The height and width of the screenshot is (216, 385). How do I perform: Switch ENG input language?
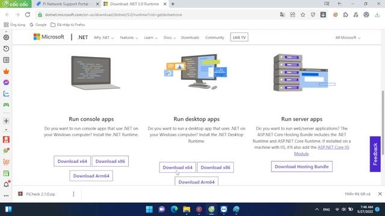click(326, 209)
